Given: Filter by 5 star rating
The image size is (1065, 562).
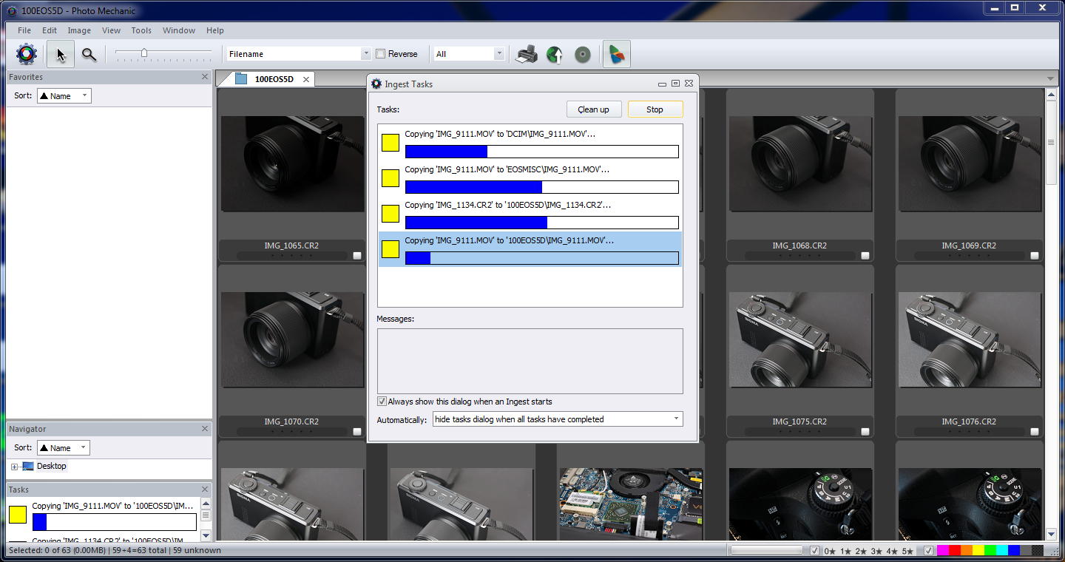Looking at the screenshot, I should tap(907, 551).
